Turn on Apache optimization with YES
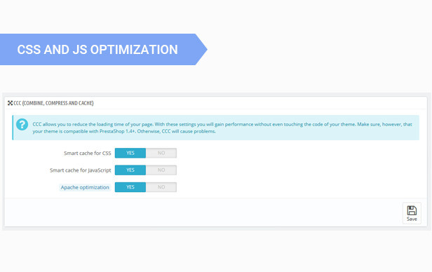Viewport: 432px width, 272px height. (x=130, y=187)
